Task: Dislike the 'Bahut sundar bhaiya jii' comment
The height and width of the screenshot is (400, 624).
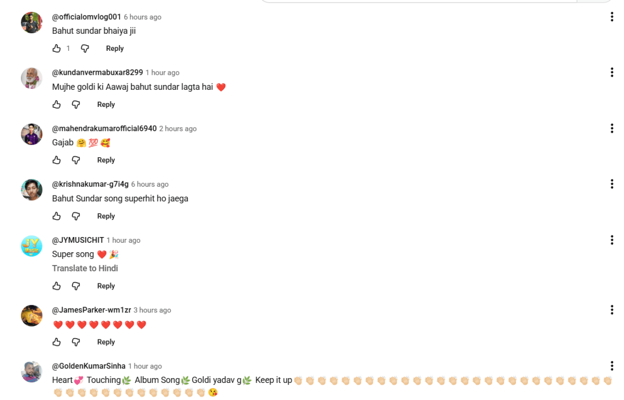Action: click(x=85, y=48)
